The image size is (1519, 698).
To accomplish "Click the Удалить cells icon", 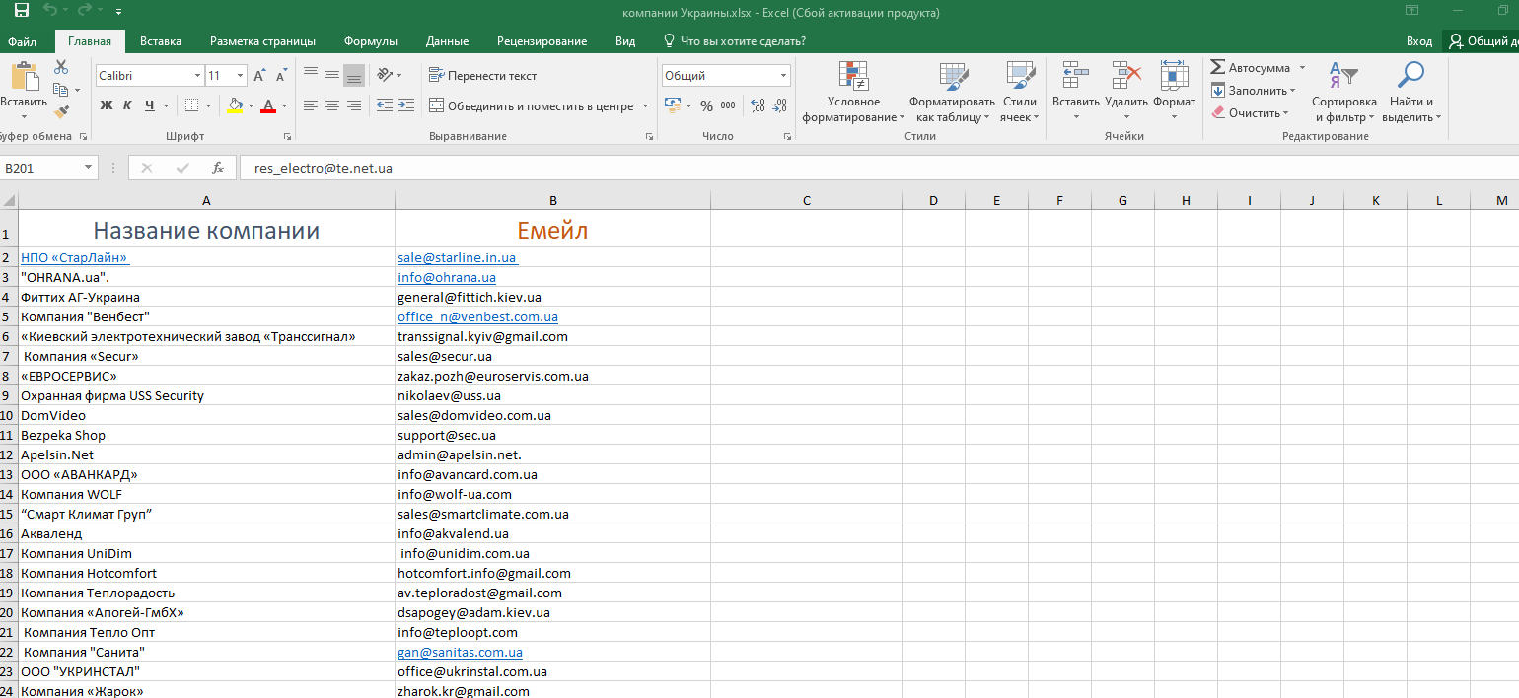I will point(1126,76).
